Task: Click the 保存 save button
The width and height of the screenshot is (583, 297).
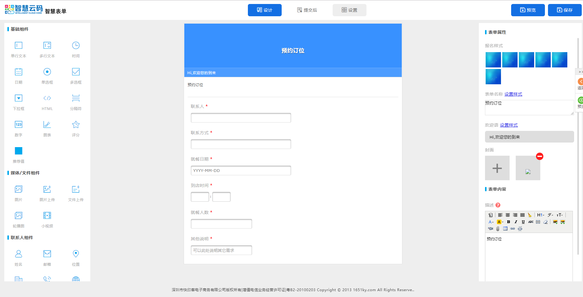Action: pyautogui.click(x=565, y=10)
